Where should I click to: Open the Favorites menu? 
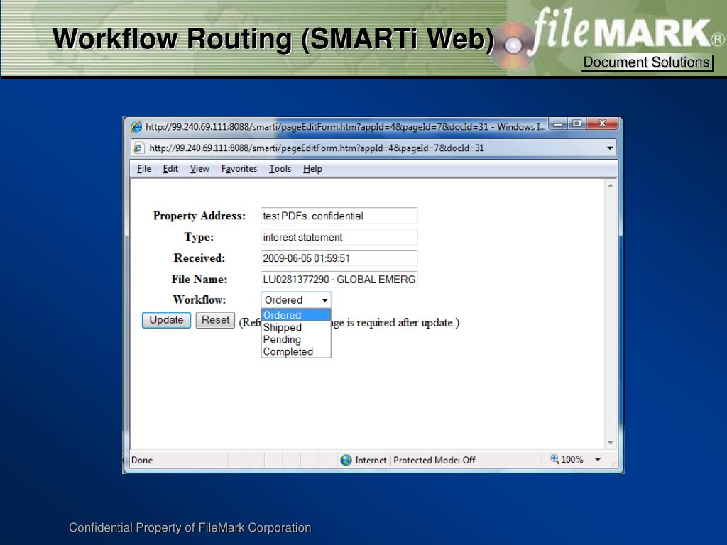239,169
